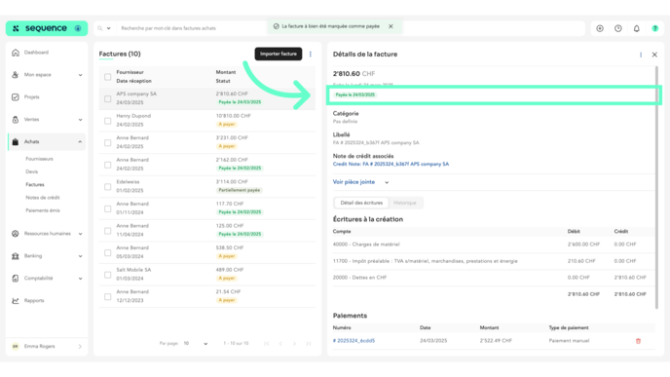Expand the Mon espace menu chevron
This screenshot has height=377, width=670.
pyautogui.click(x=80, y=75)
